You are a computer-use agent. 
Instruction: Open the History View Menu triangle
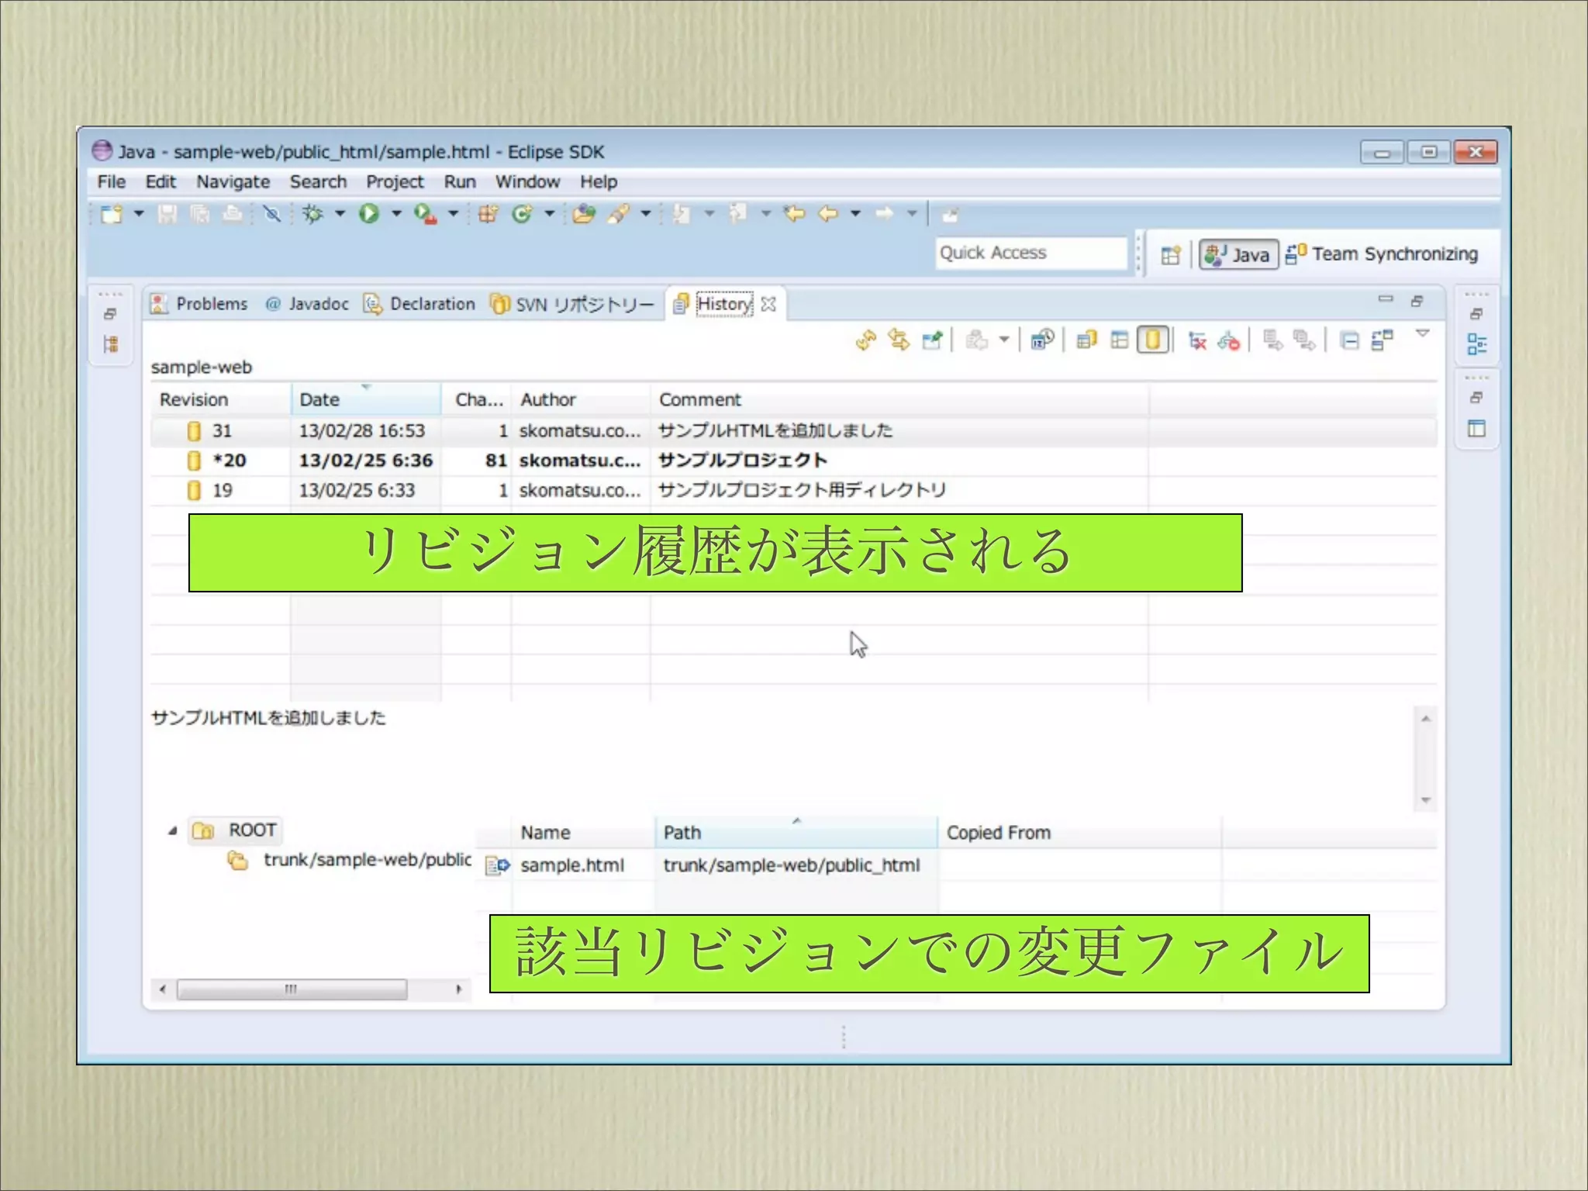(x=1423, y=333)
